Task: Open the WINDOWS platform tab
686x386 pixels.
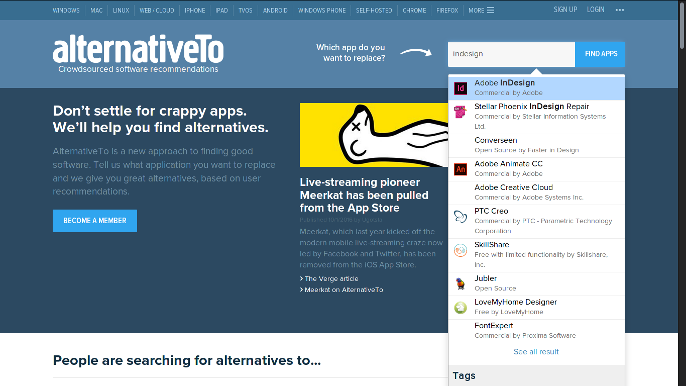Action: (x=66, y=10)
